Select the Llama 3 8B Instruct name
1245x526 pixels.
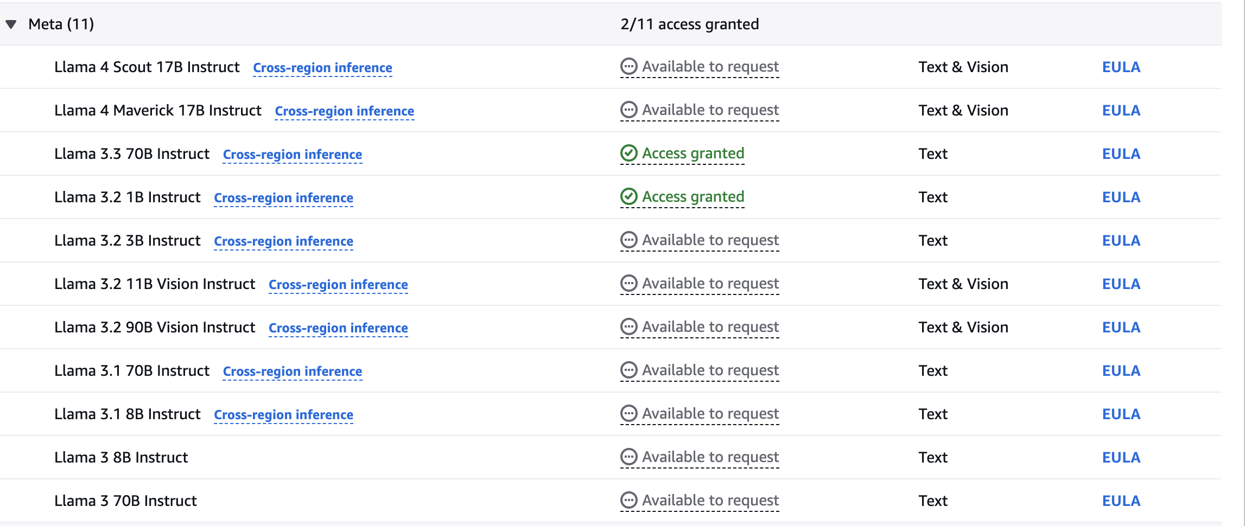[121, 458]
